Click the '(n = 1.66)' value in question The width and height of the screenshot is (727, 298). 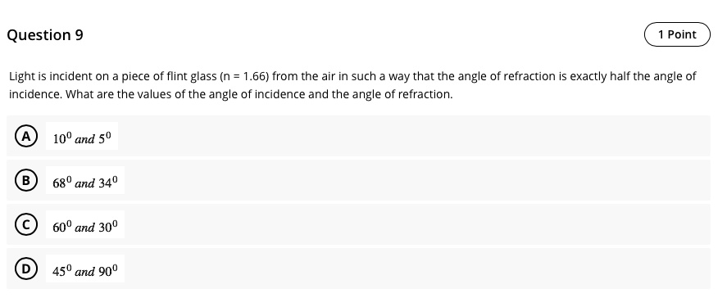244,76
